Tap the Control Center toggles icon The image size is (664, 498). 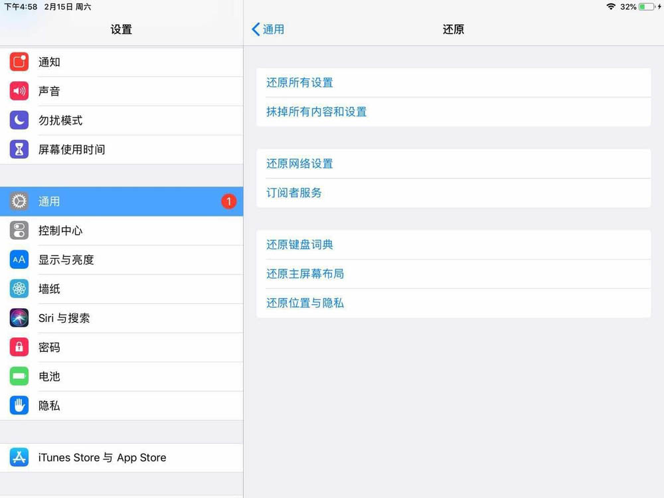(19, 231)
